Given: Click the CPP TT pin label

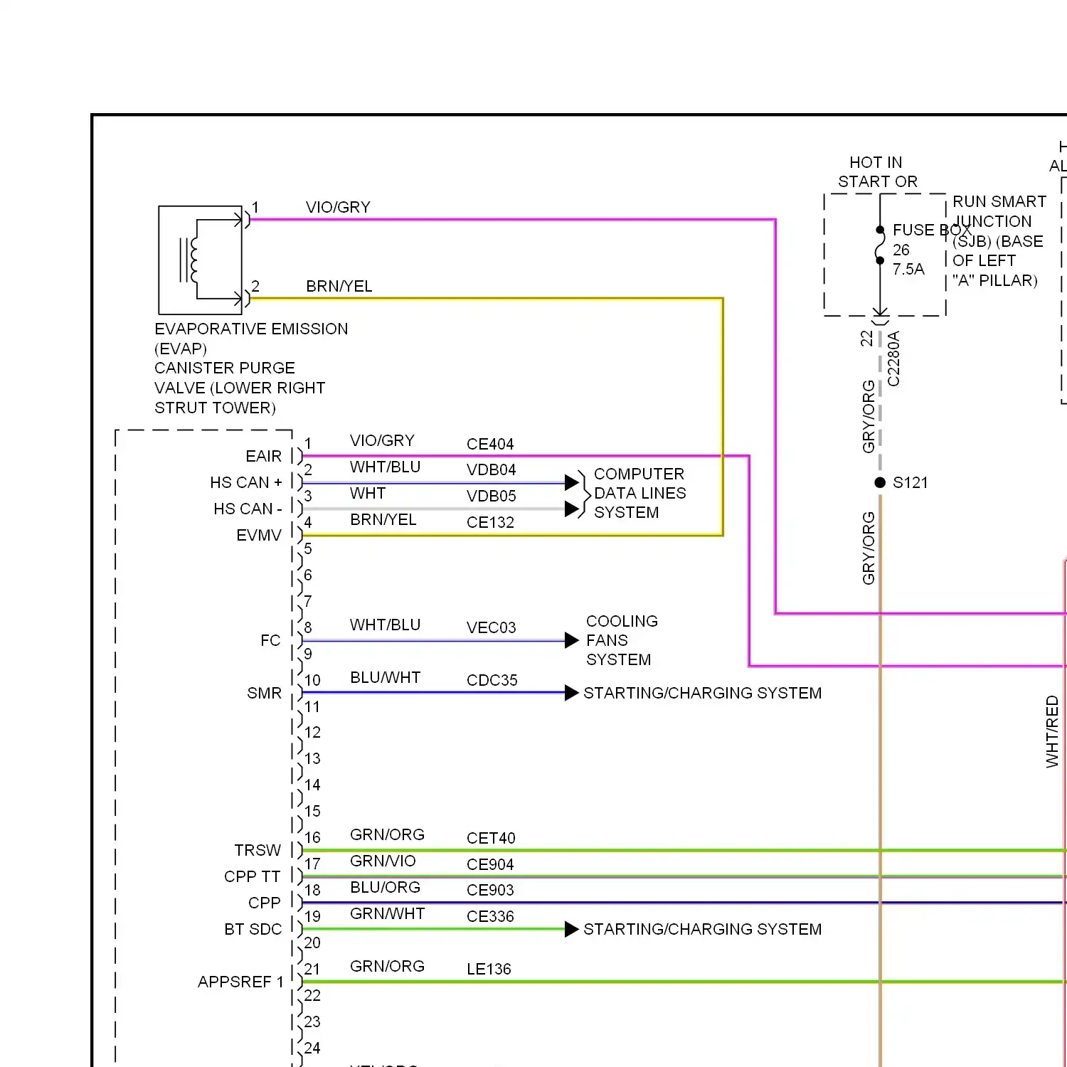Looking at the screenshot, I should click(x=253, y=876).
